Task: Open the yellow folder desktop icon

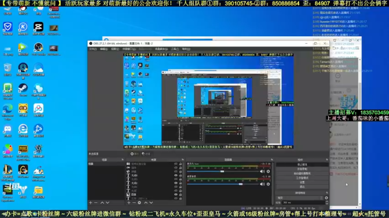Action: click(x=38, y=192)
